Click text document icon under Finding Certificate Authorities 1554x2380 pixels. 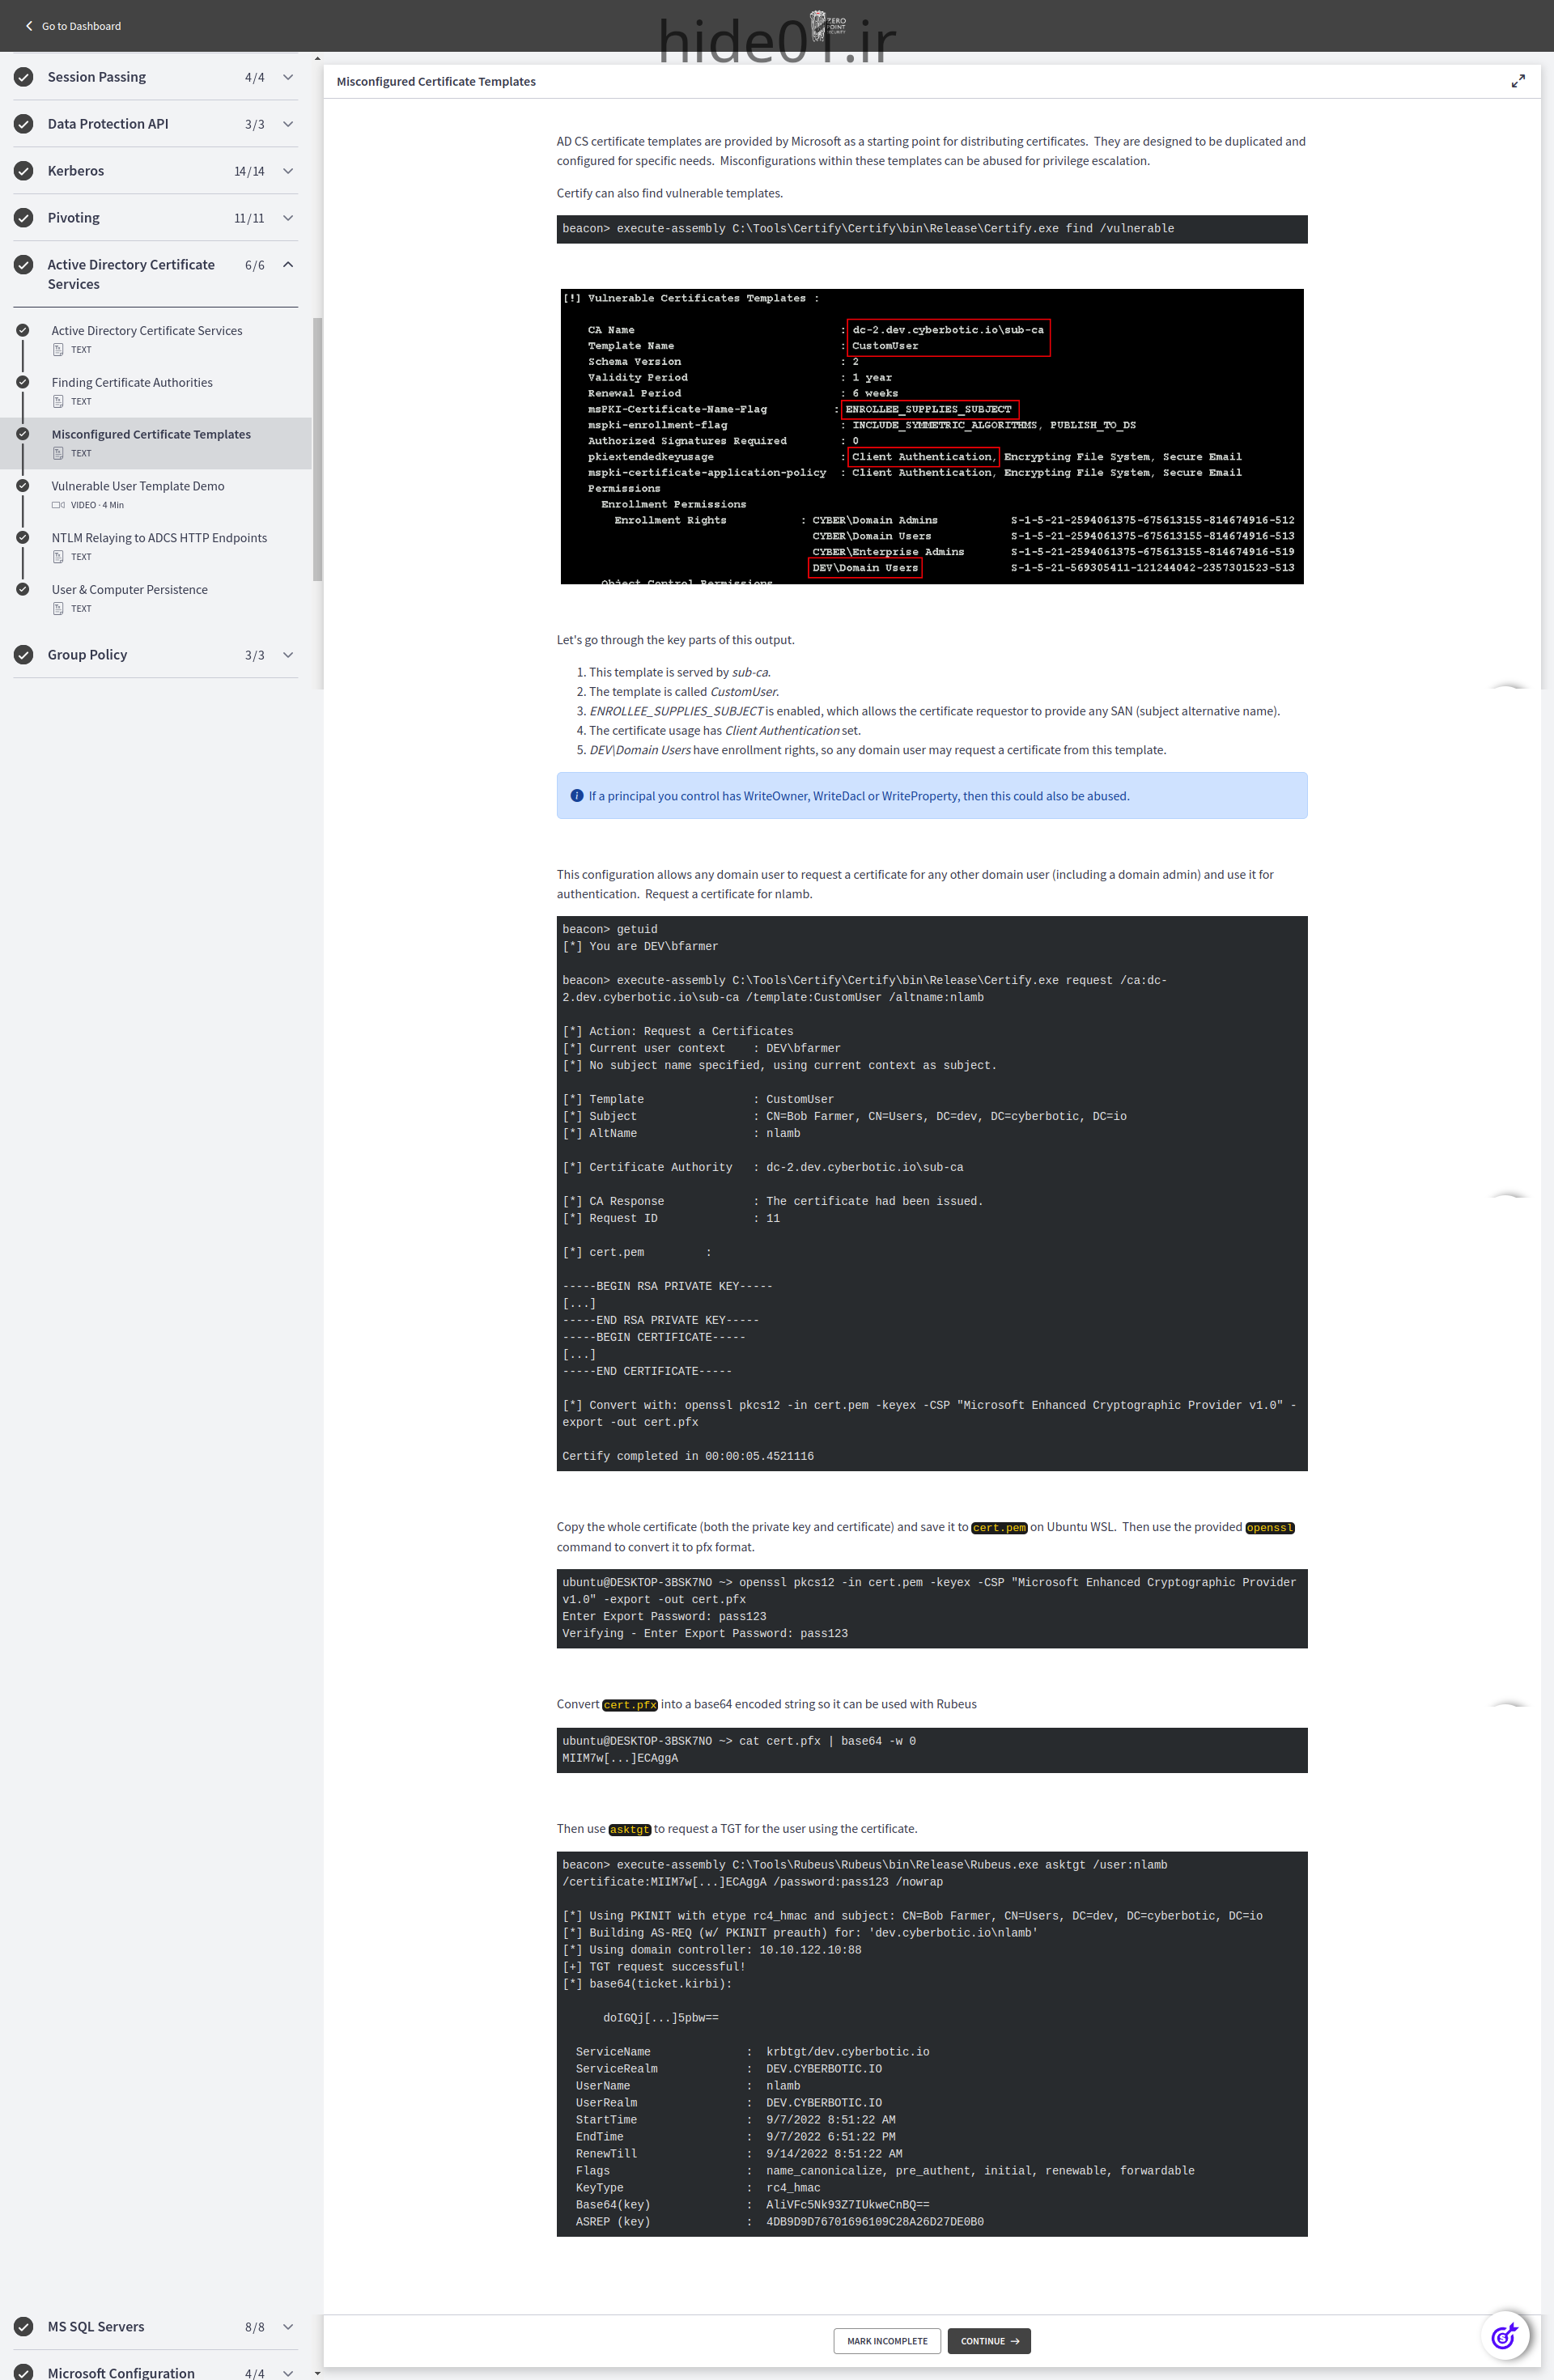point(58,401)
